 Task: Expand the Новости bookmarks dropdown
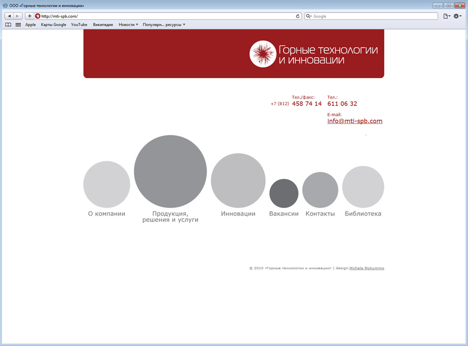[128, 24]
